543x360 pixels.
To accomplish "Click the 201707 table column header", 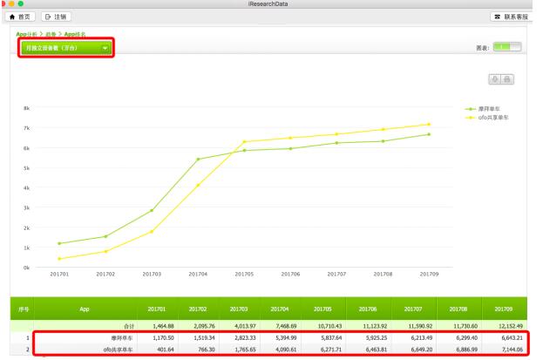I will [413, 309].
